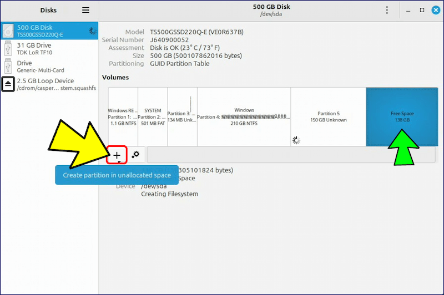Open the Disks hamburger menu
Viewport: 444px width, 295px height.
[85, 10]
